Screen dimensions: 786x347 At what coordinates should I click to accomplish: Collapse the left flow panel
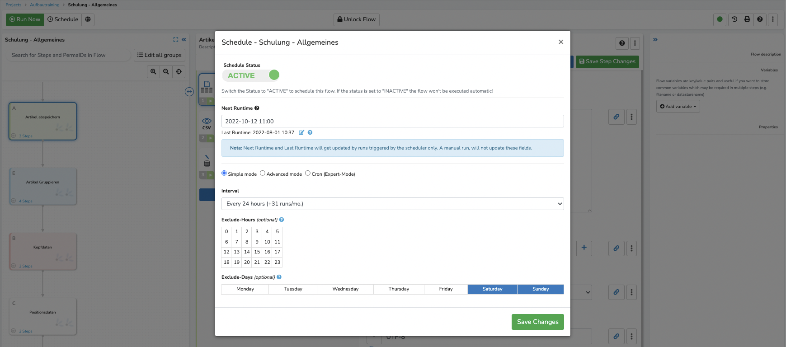pos(184,40)
